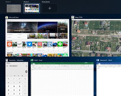The width and height of the screenshot is (121, 96).
Task: Click the Standardní mode label in calculator
Action: (x=13, y=66)
